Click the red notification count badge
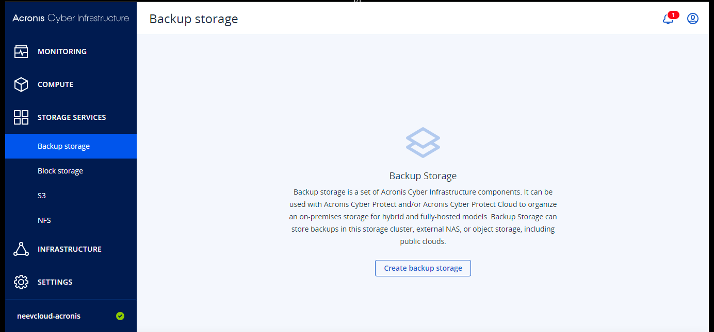This screenshot has height=332, width=714. point(673,15)
